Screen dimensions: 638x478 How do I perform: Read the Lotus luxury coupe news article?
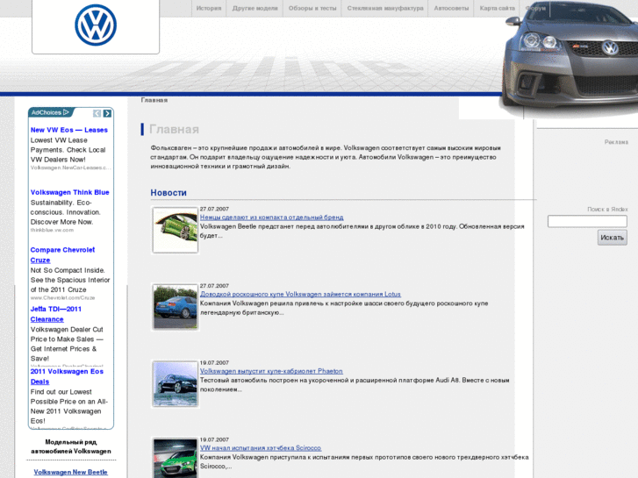tap(300, 294)
